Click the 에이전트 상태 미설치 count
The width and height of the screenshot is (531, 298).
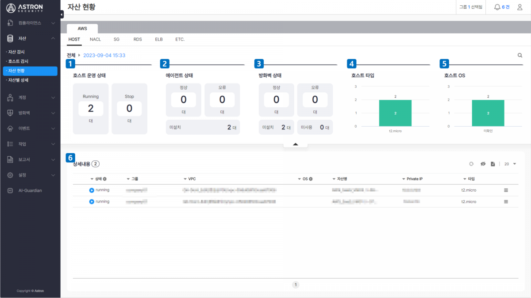point(203,127)
